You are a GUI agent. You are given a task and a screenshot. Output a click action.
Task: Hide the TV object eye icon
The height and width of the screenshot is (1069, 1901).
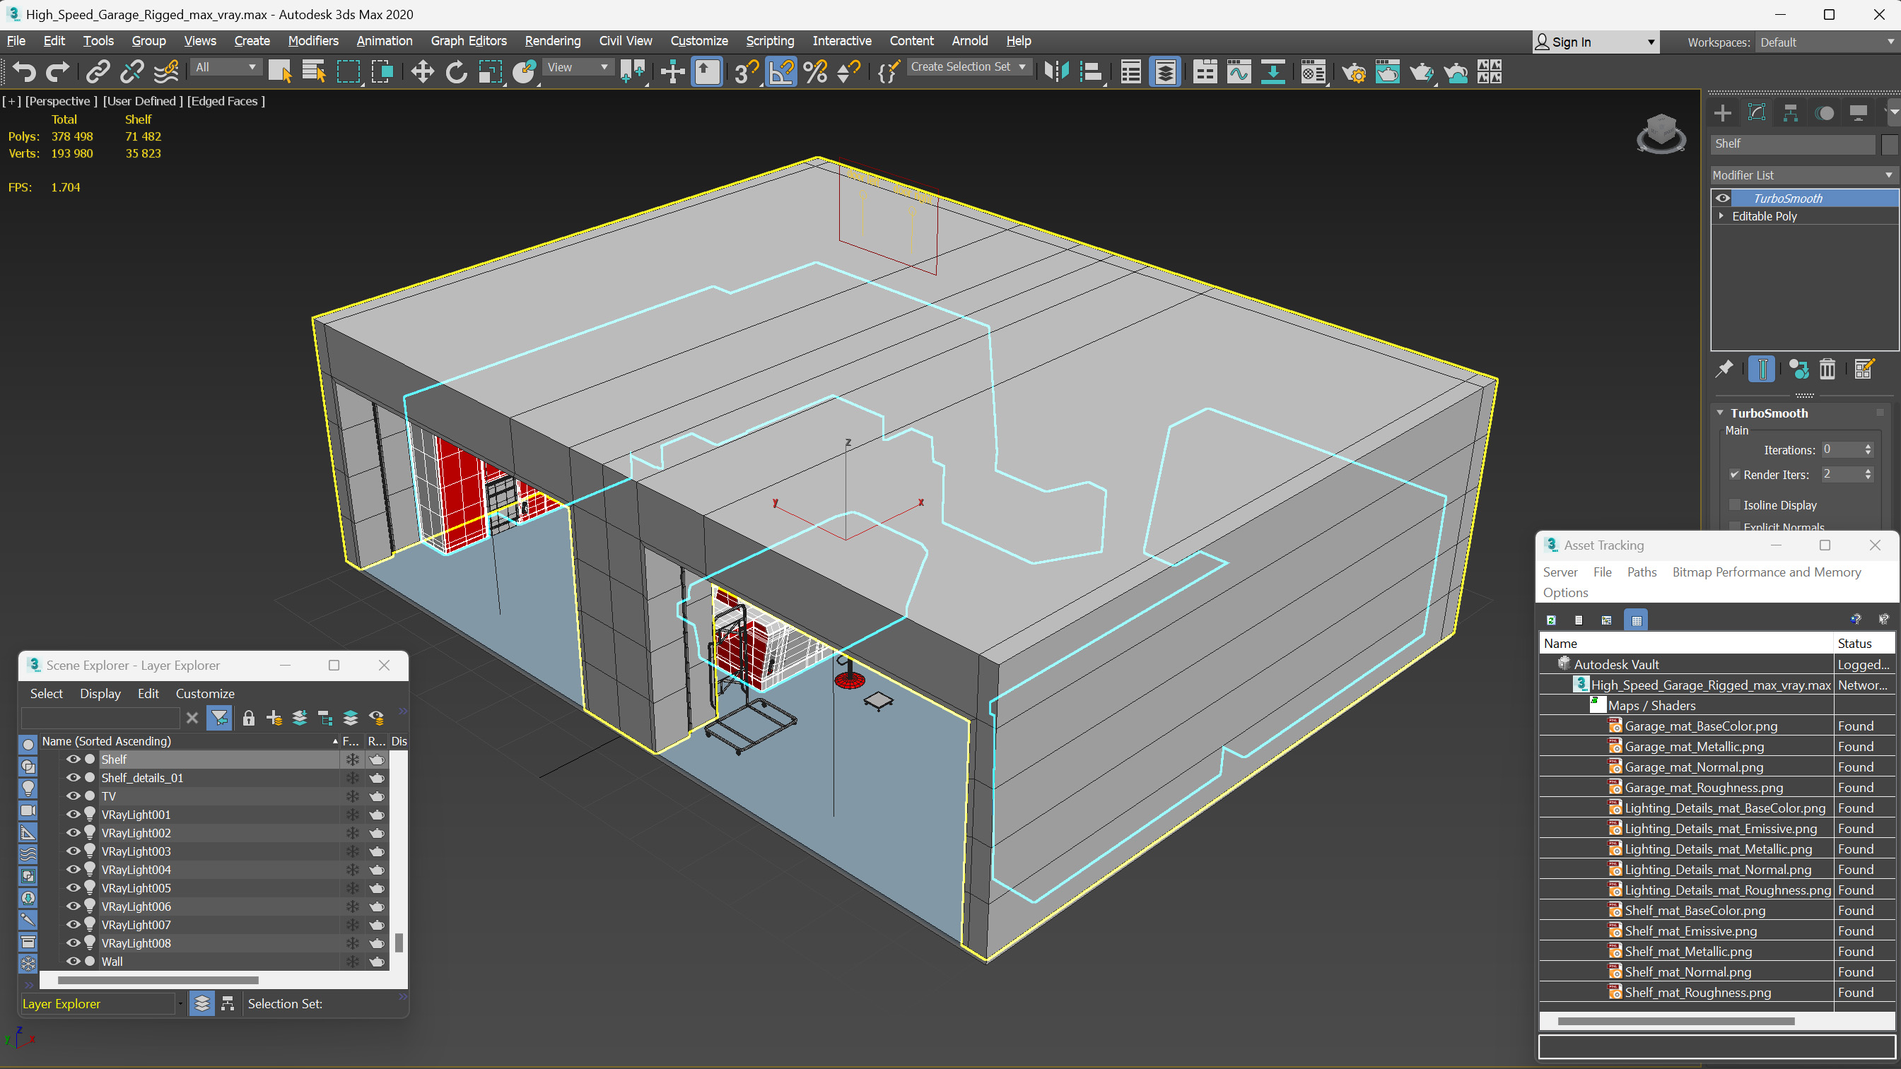(73, 796)
